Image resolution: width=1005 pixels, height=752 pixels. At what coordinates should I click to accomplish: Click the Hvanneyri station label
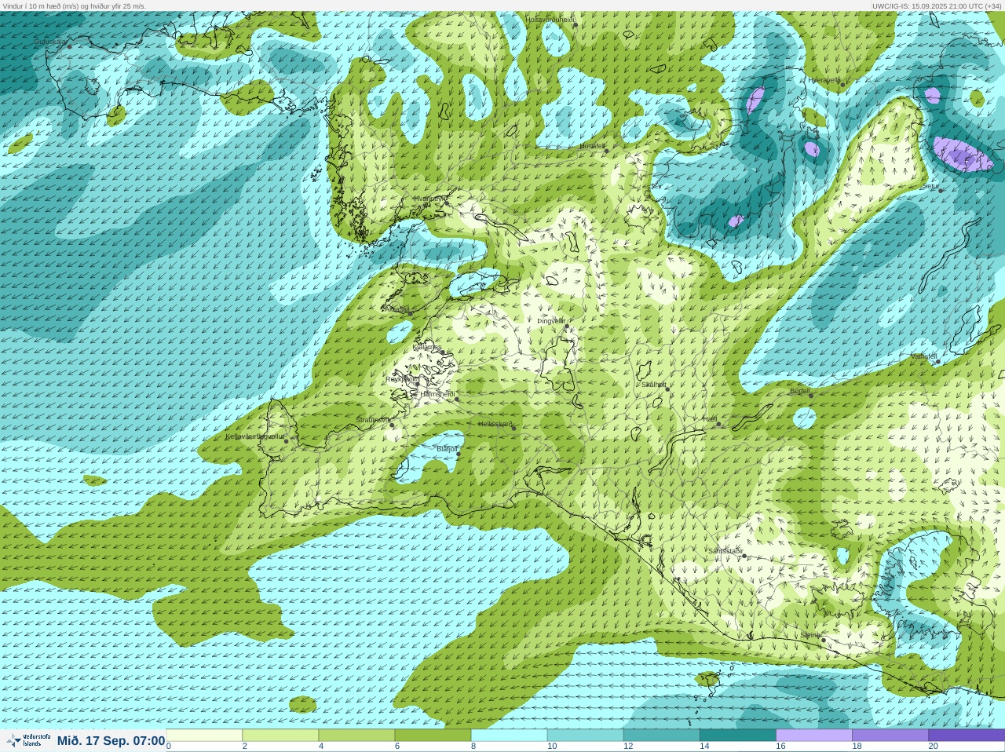click(x=429, y=199)
